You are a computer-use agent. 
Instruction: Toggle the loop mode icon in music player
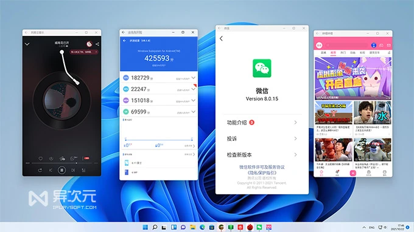click(x=40, y=171)
